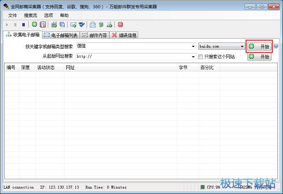Click the 从起始网址搜索 label

click(58, 56)
